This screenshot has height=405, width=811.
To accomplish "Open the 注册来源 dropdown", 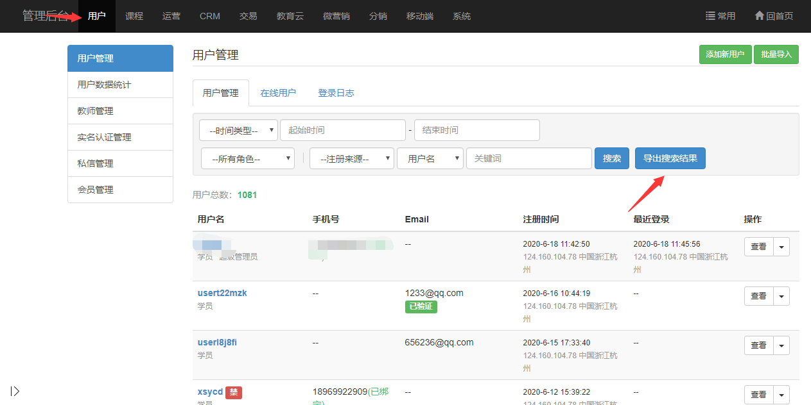I will tap(351, 158).
